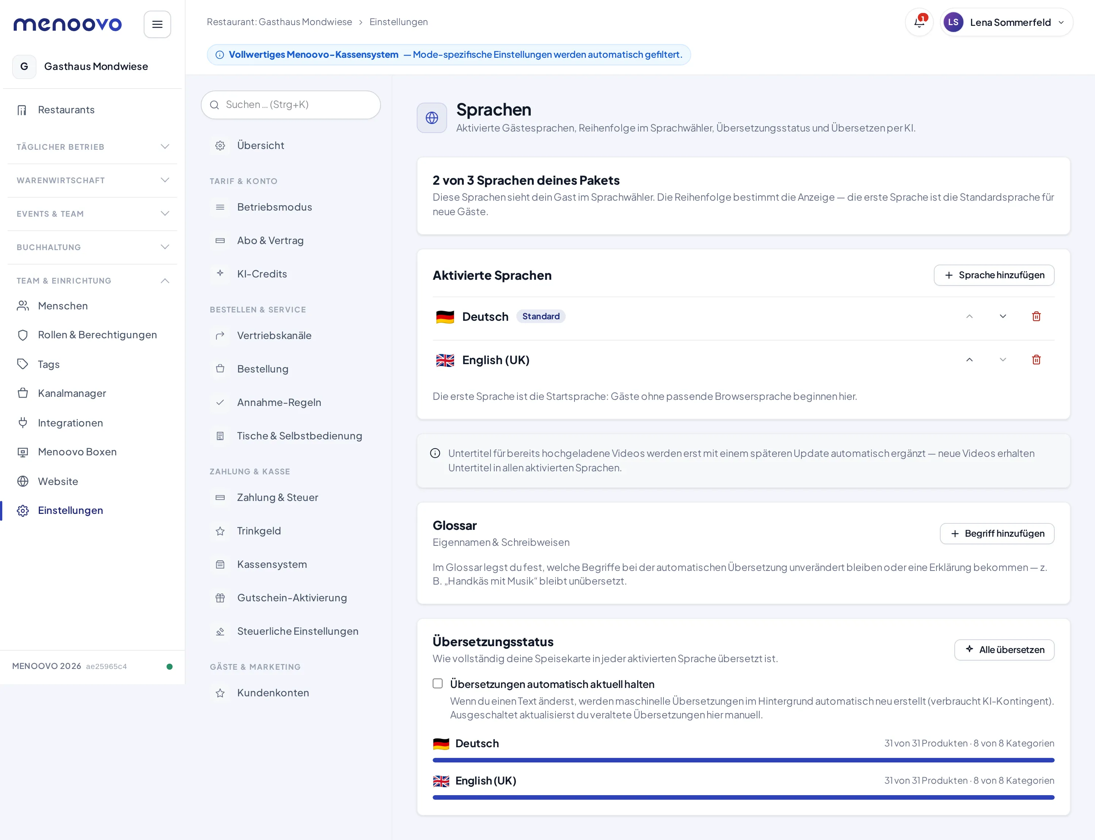Move Deutsch up in order

(969, 316)
